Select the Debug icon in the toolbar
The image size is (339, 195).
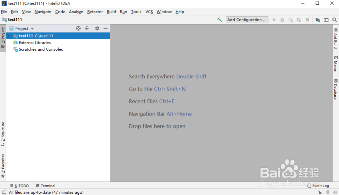click(282, 20)
